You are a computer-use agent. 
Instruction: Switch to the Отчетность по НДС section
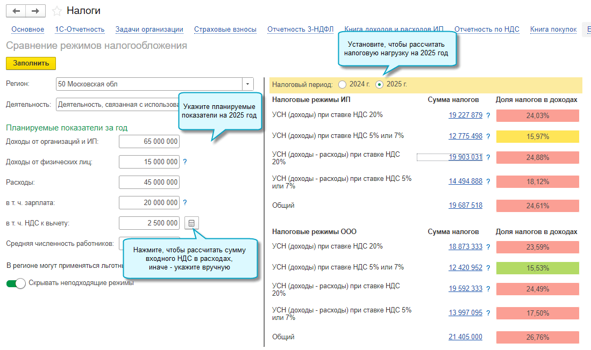coord(487,30)
